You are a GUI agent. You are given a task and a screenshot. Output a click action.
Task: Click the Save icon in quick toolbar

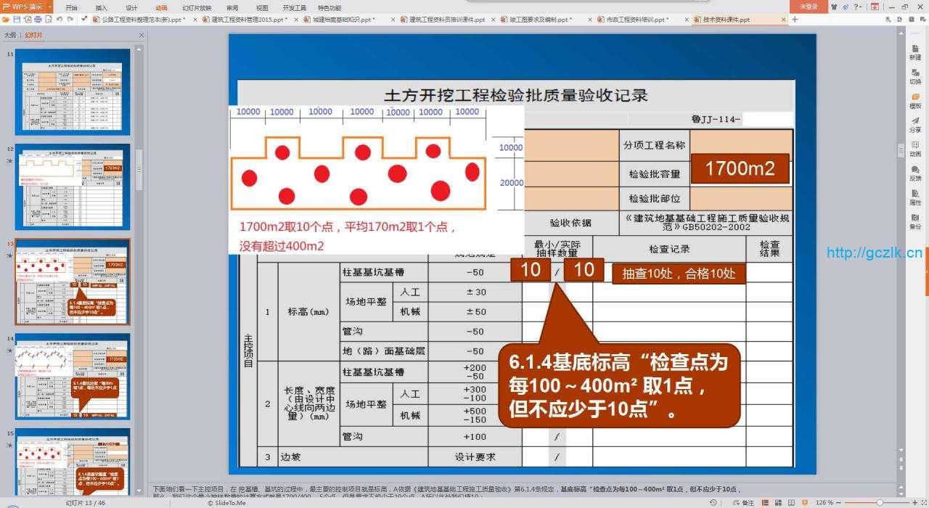click(17, 20)
